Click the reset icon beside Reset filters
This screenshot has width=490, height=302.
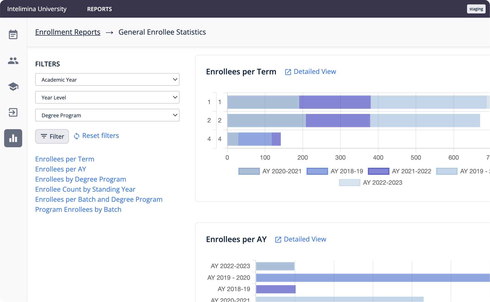coord(77,136)
